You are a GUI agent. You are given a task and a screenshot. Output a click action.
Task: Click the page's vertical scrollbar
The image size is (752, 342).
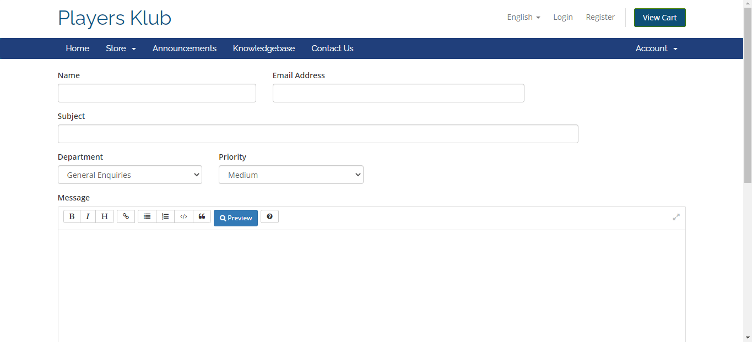point(748,110)
